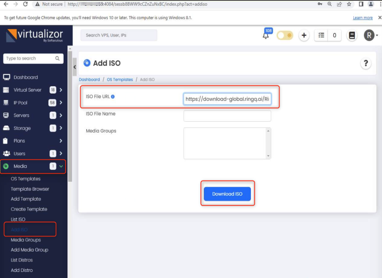The image size is (382, 278).
Task: Click the ISO File Name input field
Action: (x=227, y=116)
